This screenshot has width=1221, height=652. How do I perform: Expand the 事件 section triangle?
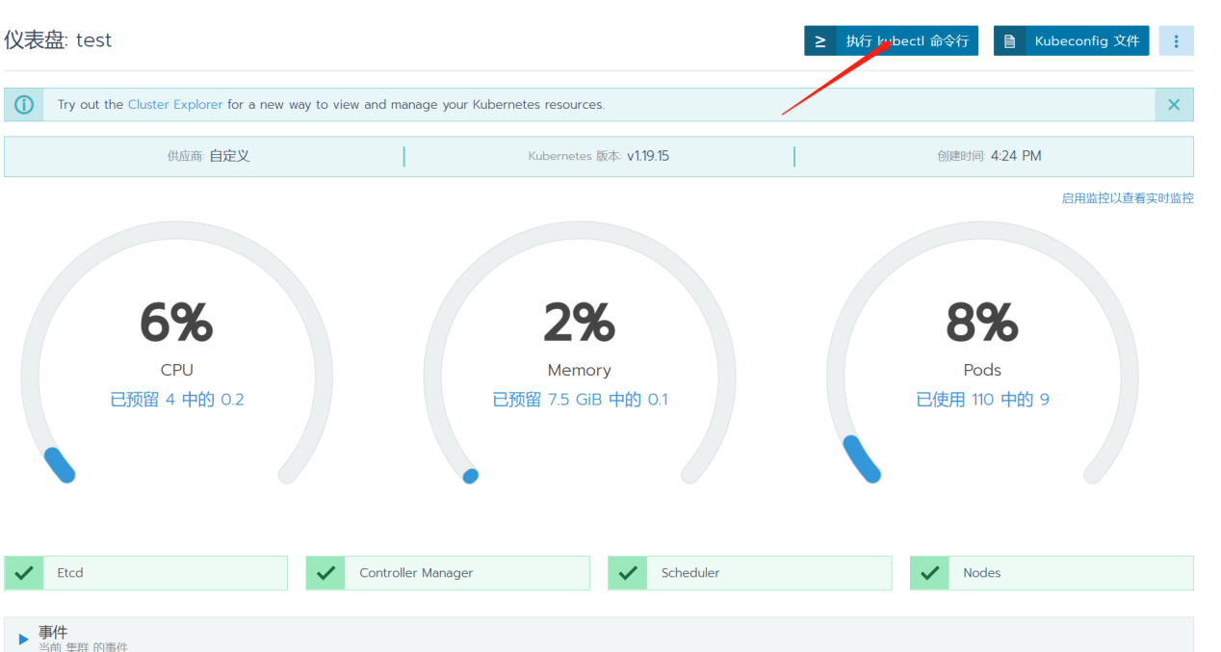(x=23, y=639)
